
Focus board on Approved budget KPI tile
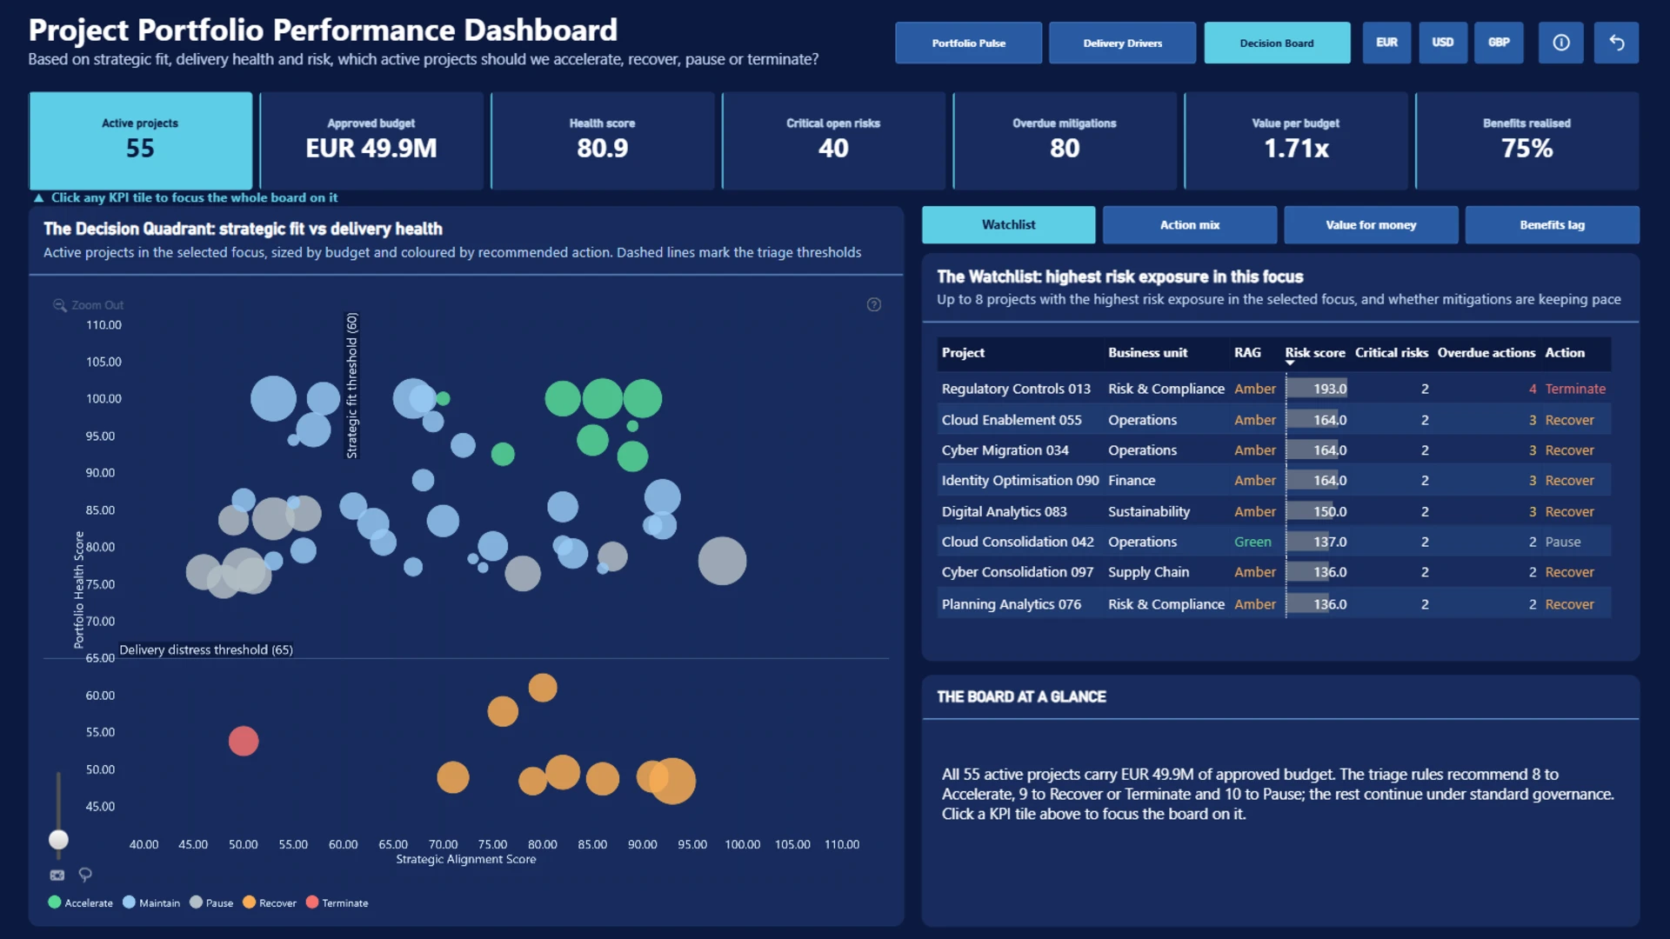point(371,141)
